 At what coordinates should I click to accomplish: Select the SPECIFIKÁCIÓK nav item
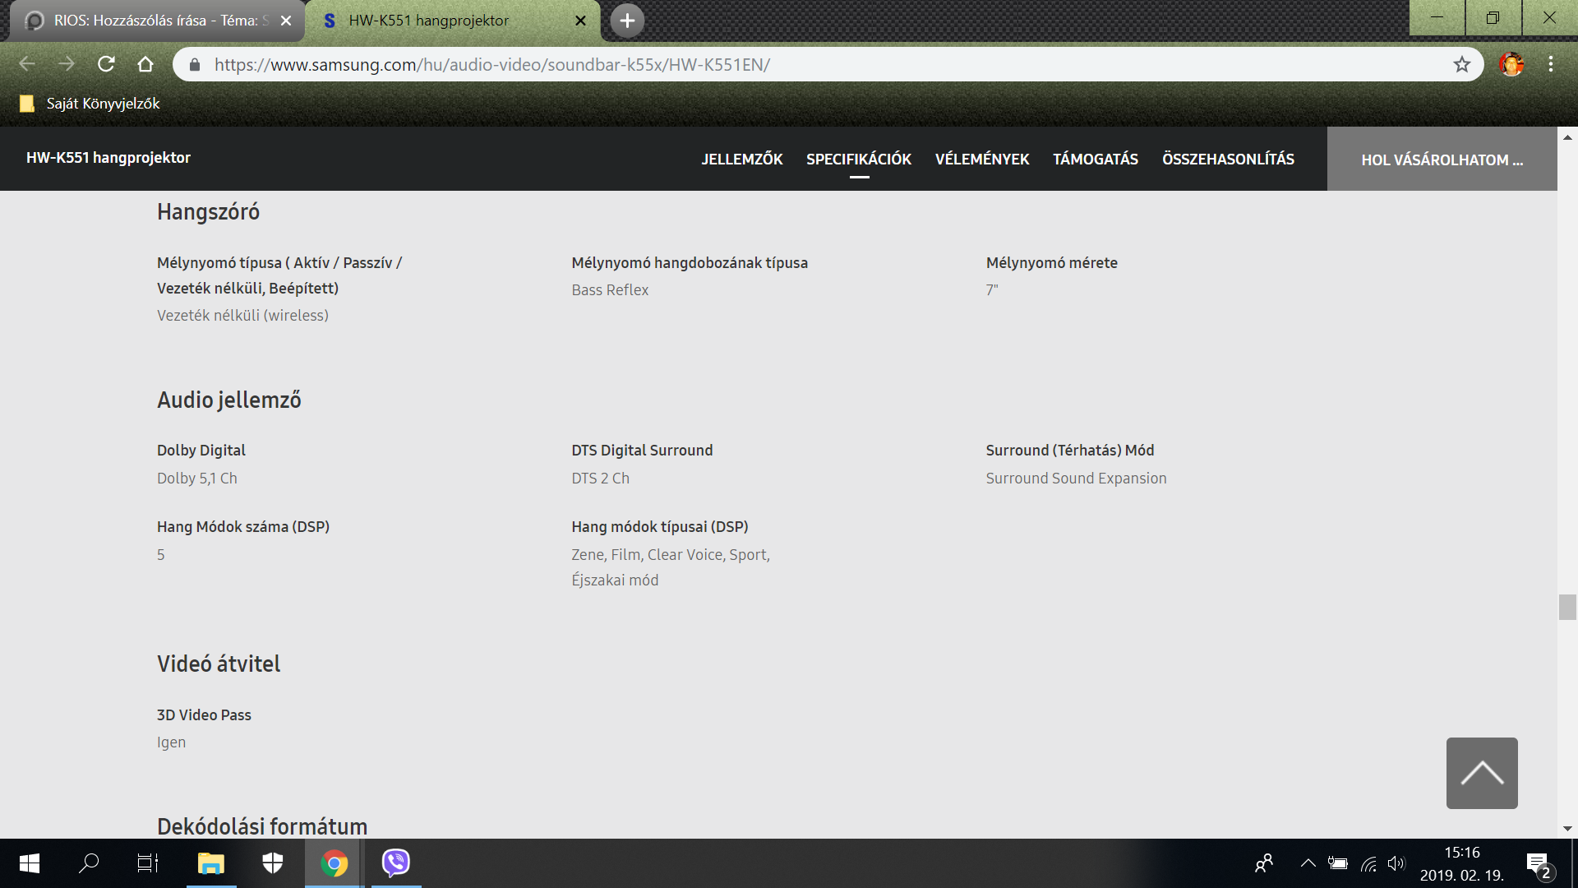pos(859,159)
